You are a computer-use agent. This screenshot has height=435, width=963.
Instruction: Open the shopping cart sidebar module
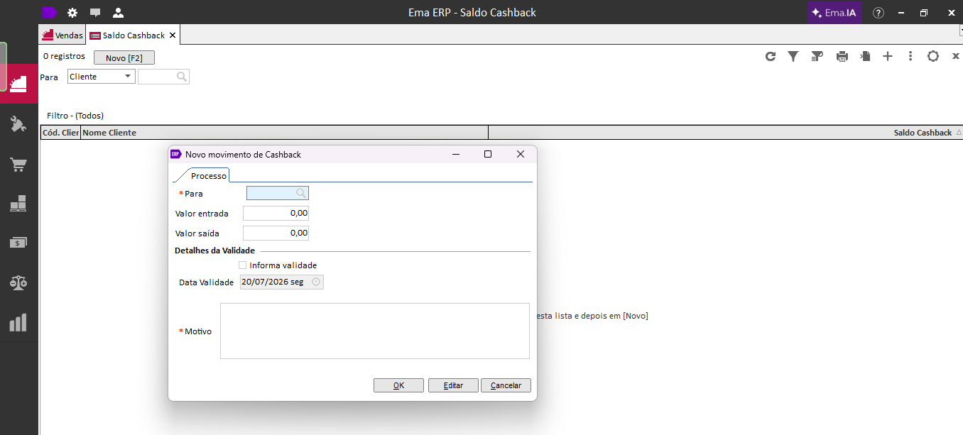pyautogui.click(x=18, y=165)
